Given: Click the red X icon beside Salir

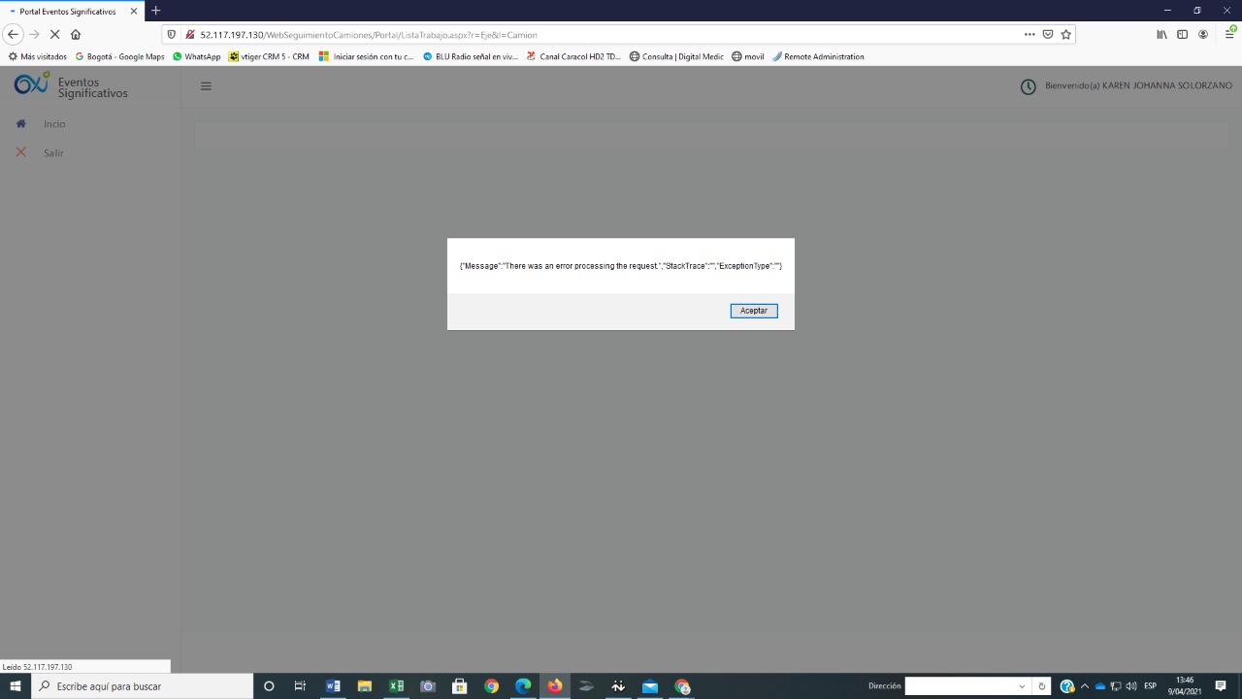Looking at the screenshot, I should click(x=21, y=152).
